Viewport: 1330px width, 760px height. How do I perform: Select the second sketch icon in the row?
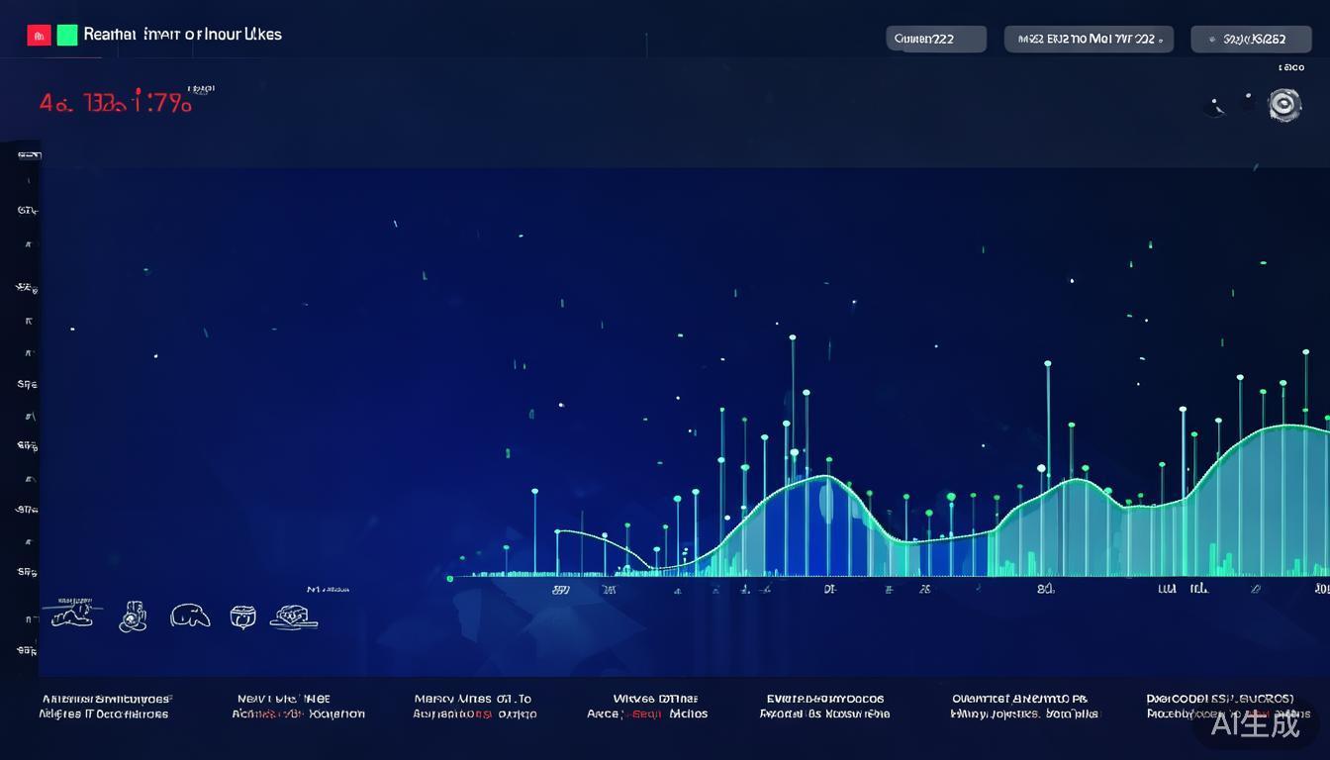pyautogui.click(x=133, y=617)
